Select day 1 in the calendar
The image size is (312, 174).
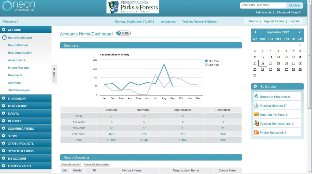click(300, 45)
